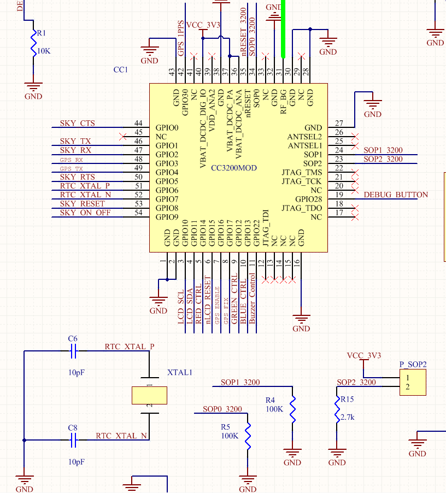Click the GPS_1PPS net label
The height and width of the screenshot is (493, 446).
180,38
